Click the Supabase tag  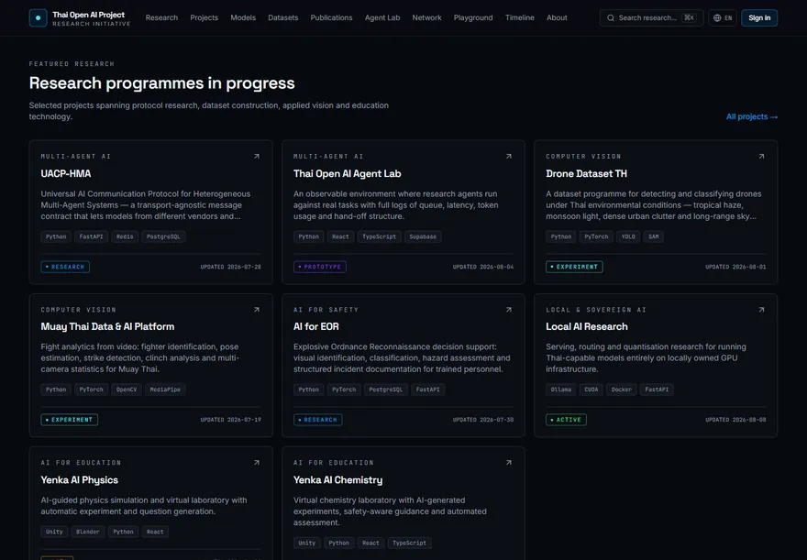(423, 236)
